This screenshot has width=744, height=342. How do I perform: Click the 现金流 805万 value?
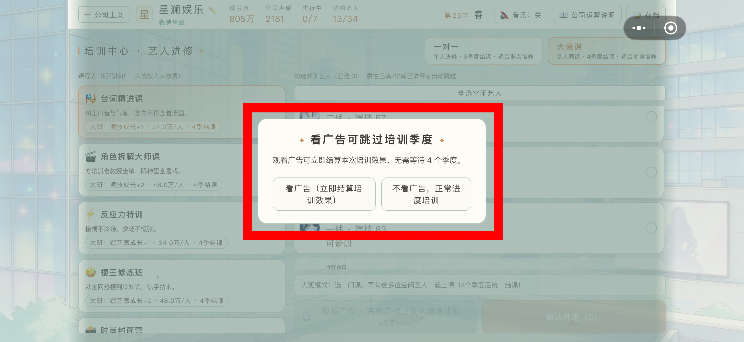click(242, 19)
